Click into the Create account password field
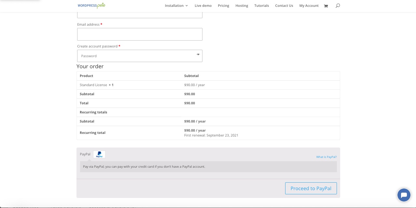The width and height of the screenshot is (416, 208). (x=137, y=56)
